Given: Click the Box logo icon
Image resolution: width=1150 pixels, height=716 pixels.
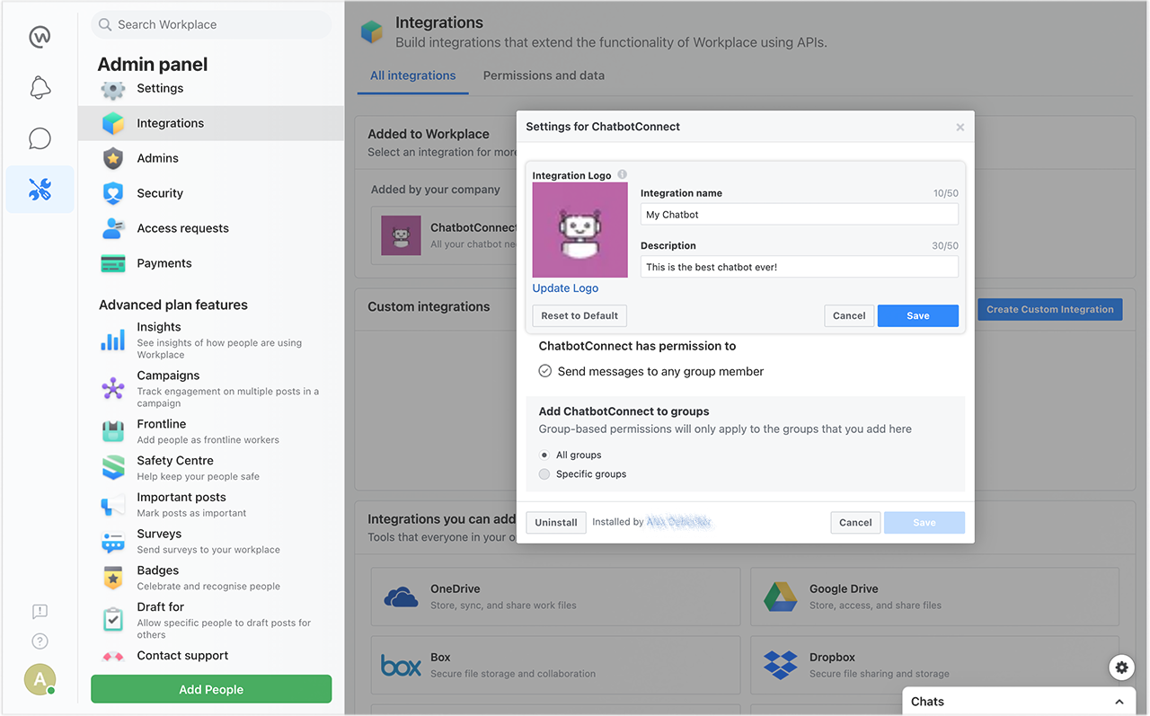Looking at the screenshot, I should point(401,665).
